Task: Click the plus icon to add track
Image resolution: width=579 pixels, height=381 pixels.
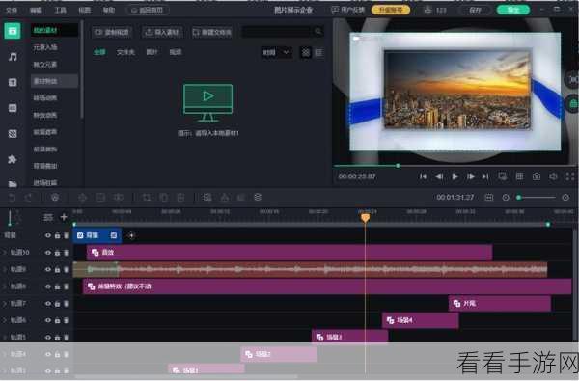Action: coord(64,217)
